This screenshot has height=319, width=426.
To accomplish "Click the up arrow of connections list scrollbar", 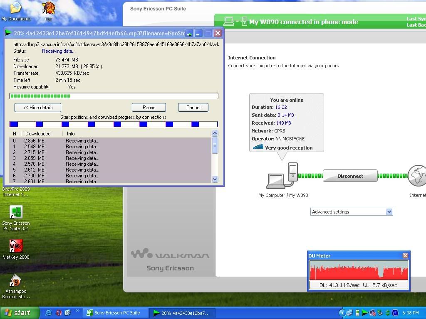I will tap(215, 133).
